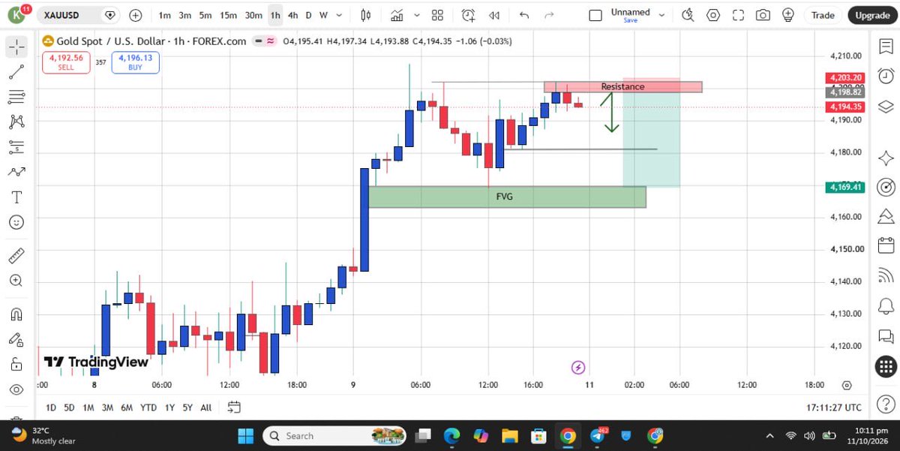Set date range to All
900x451 pixels.
(x=205, y=407)
